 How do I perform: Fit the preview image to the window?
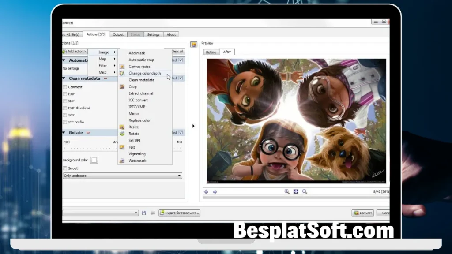click(296, 191)
